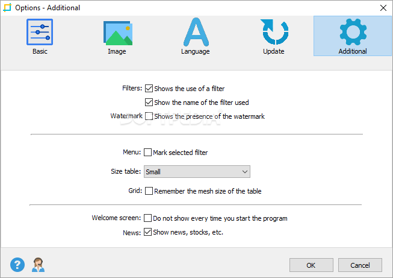The height and width of the screenshot is (278, 393).
Task: Select the Additional gear icon
Action: point(353,32)
